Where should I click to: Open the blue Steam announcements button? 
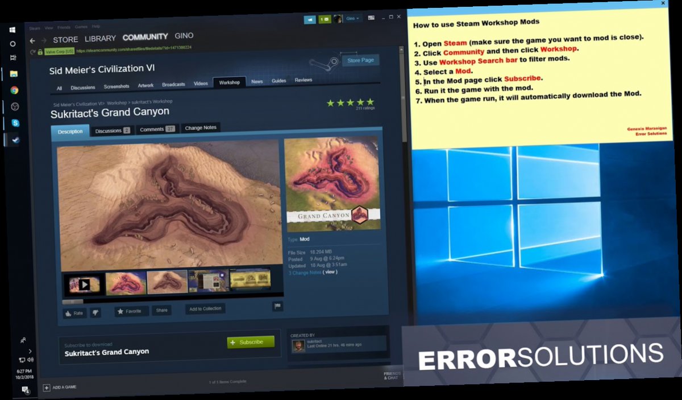point(310,19)
